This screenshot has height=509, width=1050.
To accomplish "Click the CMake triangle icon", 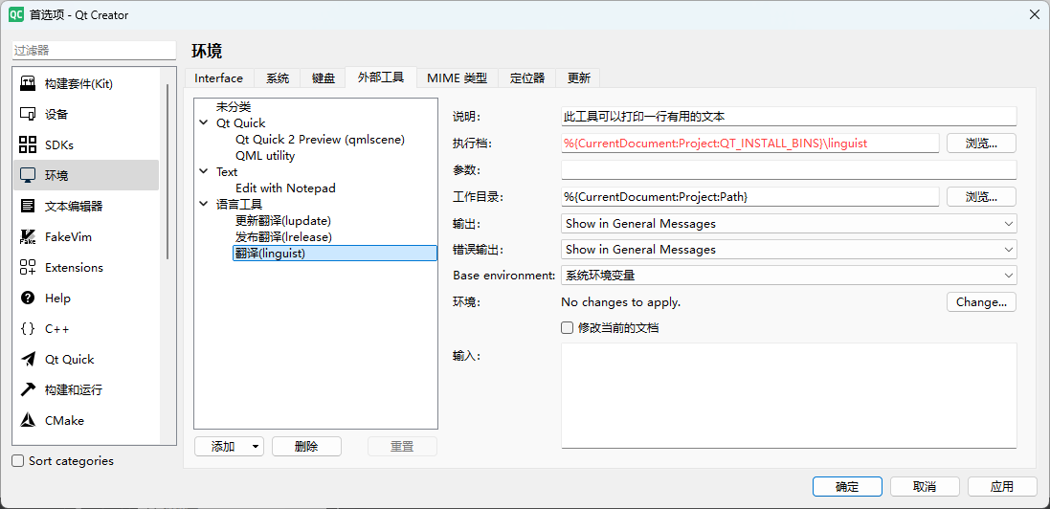I will pyautogui.click(x=28, y=421).
